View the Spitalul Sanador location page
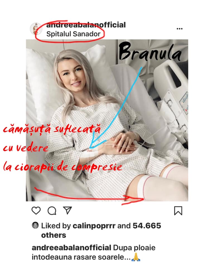214x267 pixels. coord(73,34)
